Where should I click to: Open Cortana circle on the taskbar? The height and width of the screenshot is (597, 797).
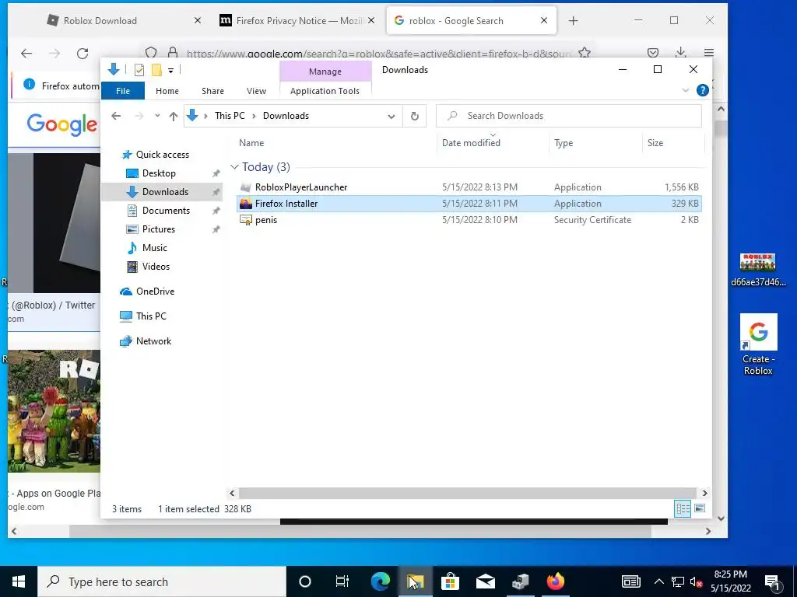tap(305, 581)
